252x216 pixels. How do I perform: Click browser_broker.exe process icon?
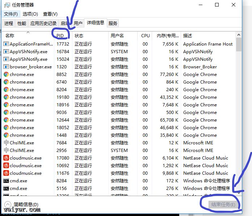pyautogui.click(x=6, y=67)
